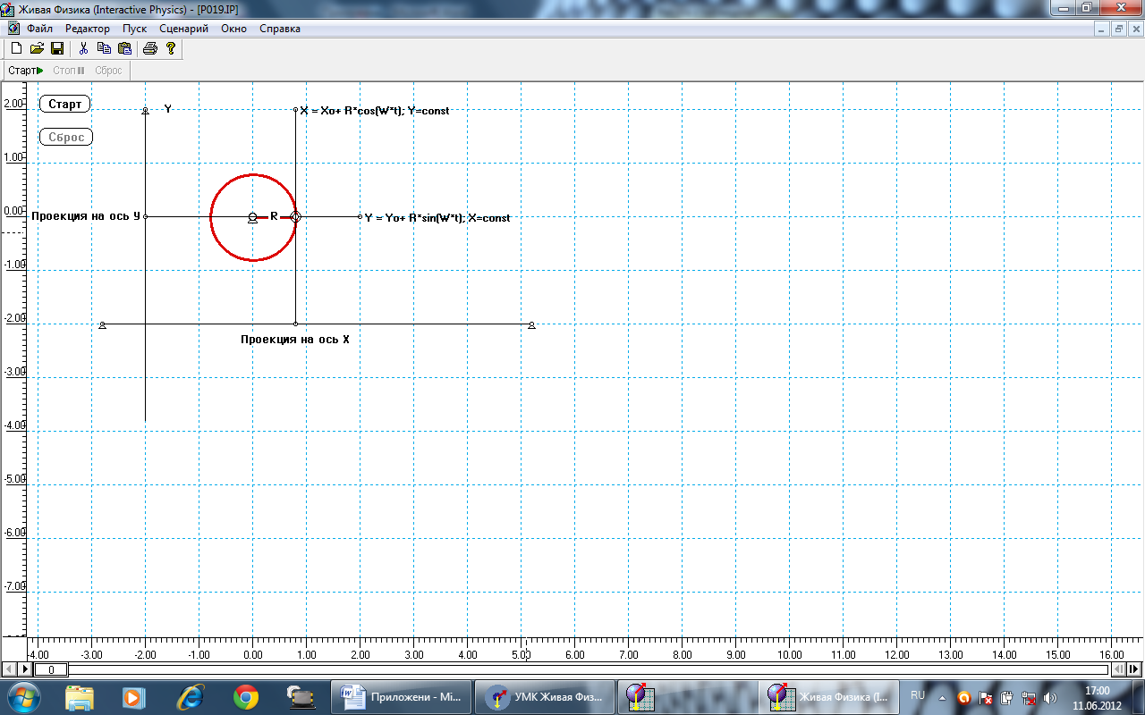Select the Y = Yo+ R*sin(W*t) label
Image resolution: width=1145 pixels, height=715 pixels.
click(x=437, y=217)
